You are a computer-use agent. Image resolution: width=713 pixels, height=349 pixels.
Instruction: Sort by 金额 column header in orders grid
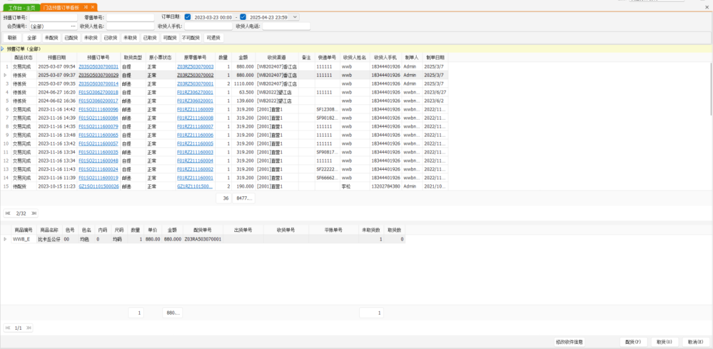[x=243, y=58]
